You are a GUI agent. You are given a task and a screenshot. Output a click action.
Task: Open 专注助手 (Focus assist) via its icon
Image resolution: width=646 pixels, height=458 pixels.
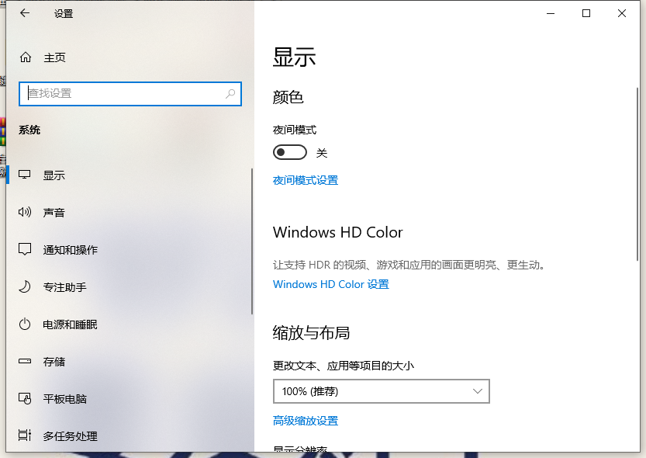[x=24, y=286]
